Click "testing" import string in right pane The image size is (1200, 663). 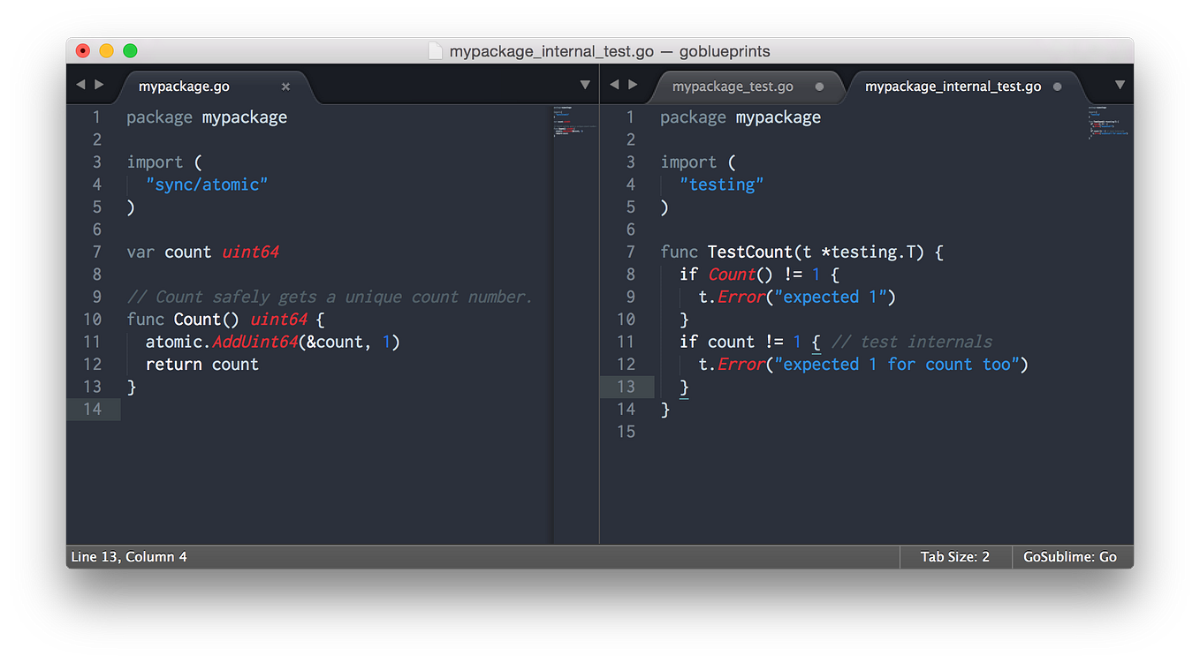coord(722,185)
